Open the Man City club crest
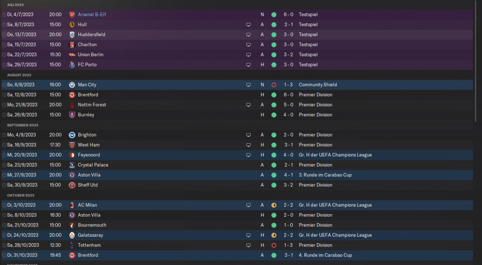Image resolution: width=482 pixels, height=265 pixels. point(72,85)
